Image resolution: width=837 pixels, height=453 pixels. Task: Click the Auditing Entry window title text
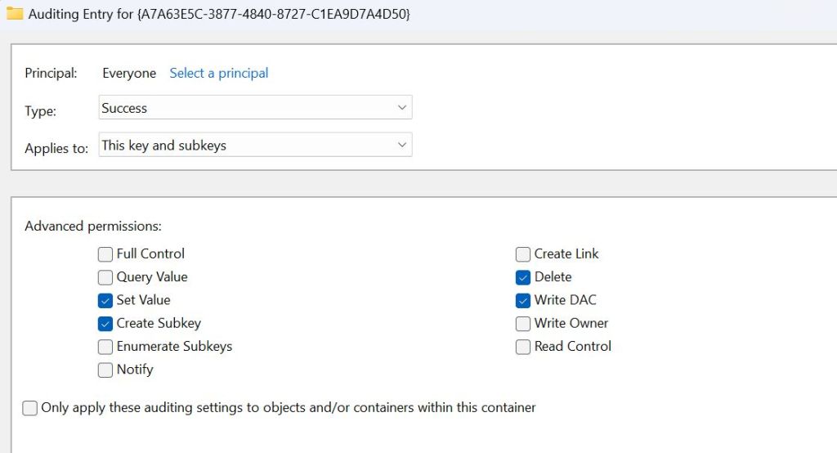(219, 15)
